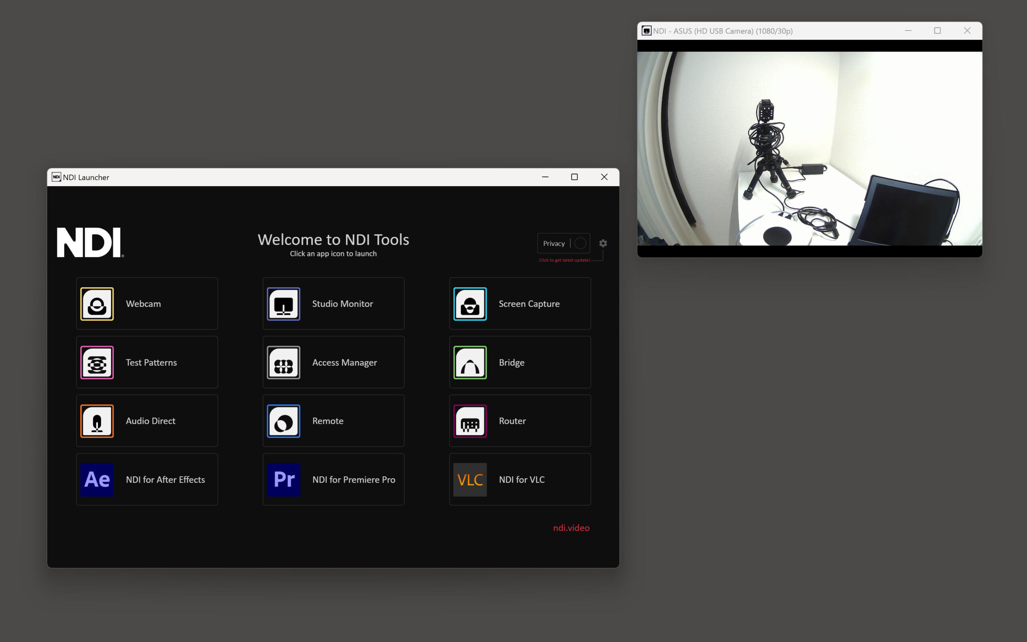Click the After Effects Ae icon
The width and height of the screenshot is (1027, 642).
pyautogui.click(x=97, y=479)
